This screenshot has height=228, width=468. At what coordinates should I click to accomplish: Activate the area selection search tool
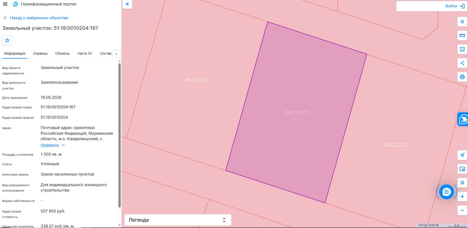click(x=462, y=49)
